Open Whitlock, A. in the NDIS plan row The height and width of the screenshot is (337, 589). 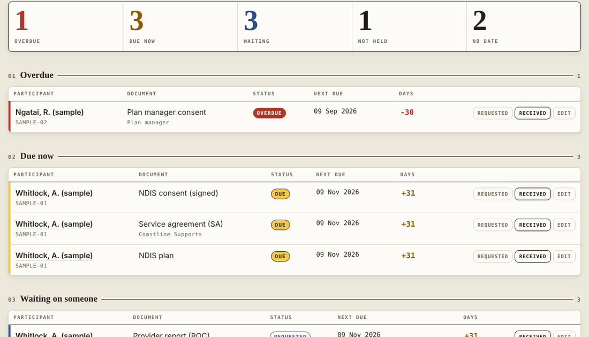(x=54, y=256)
